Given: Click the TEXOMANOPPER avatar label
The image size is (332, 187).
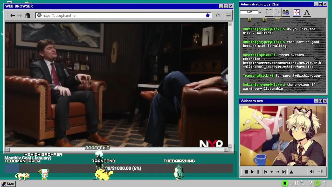Looking at the screenshot, I should pyautogui.click(x=22, y=161).
